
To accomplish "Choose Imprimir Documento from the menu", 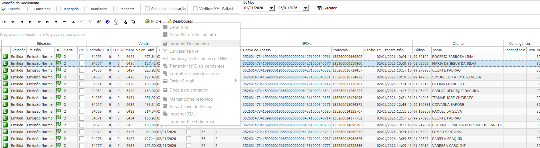I will click(200, 44).
